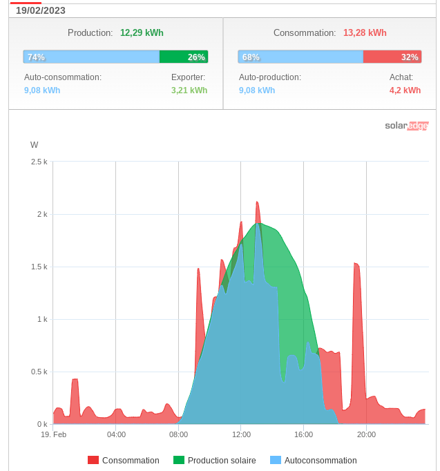Click the 68% blue consumption bar segment
The image size is (440, 471).
300,57
